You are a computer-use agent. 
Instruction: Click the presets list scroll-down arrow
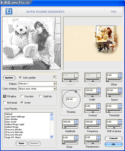[51, 136]
